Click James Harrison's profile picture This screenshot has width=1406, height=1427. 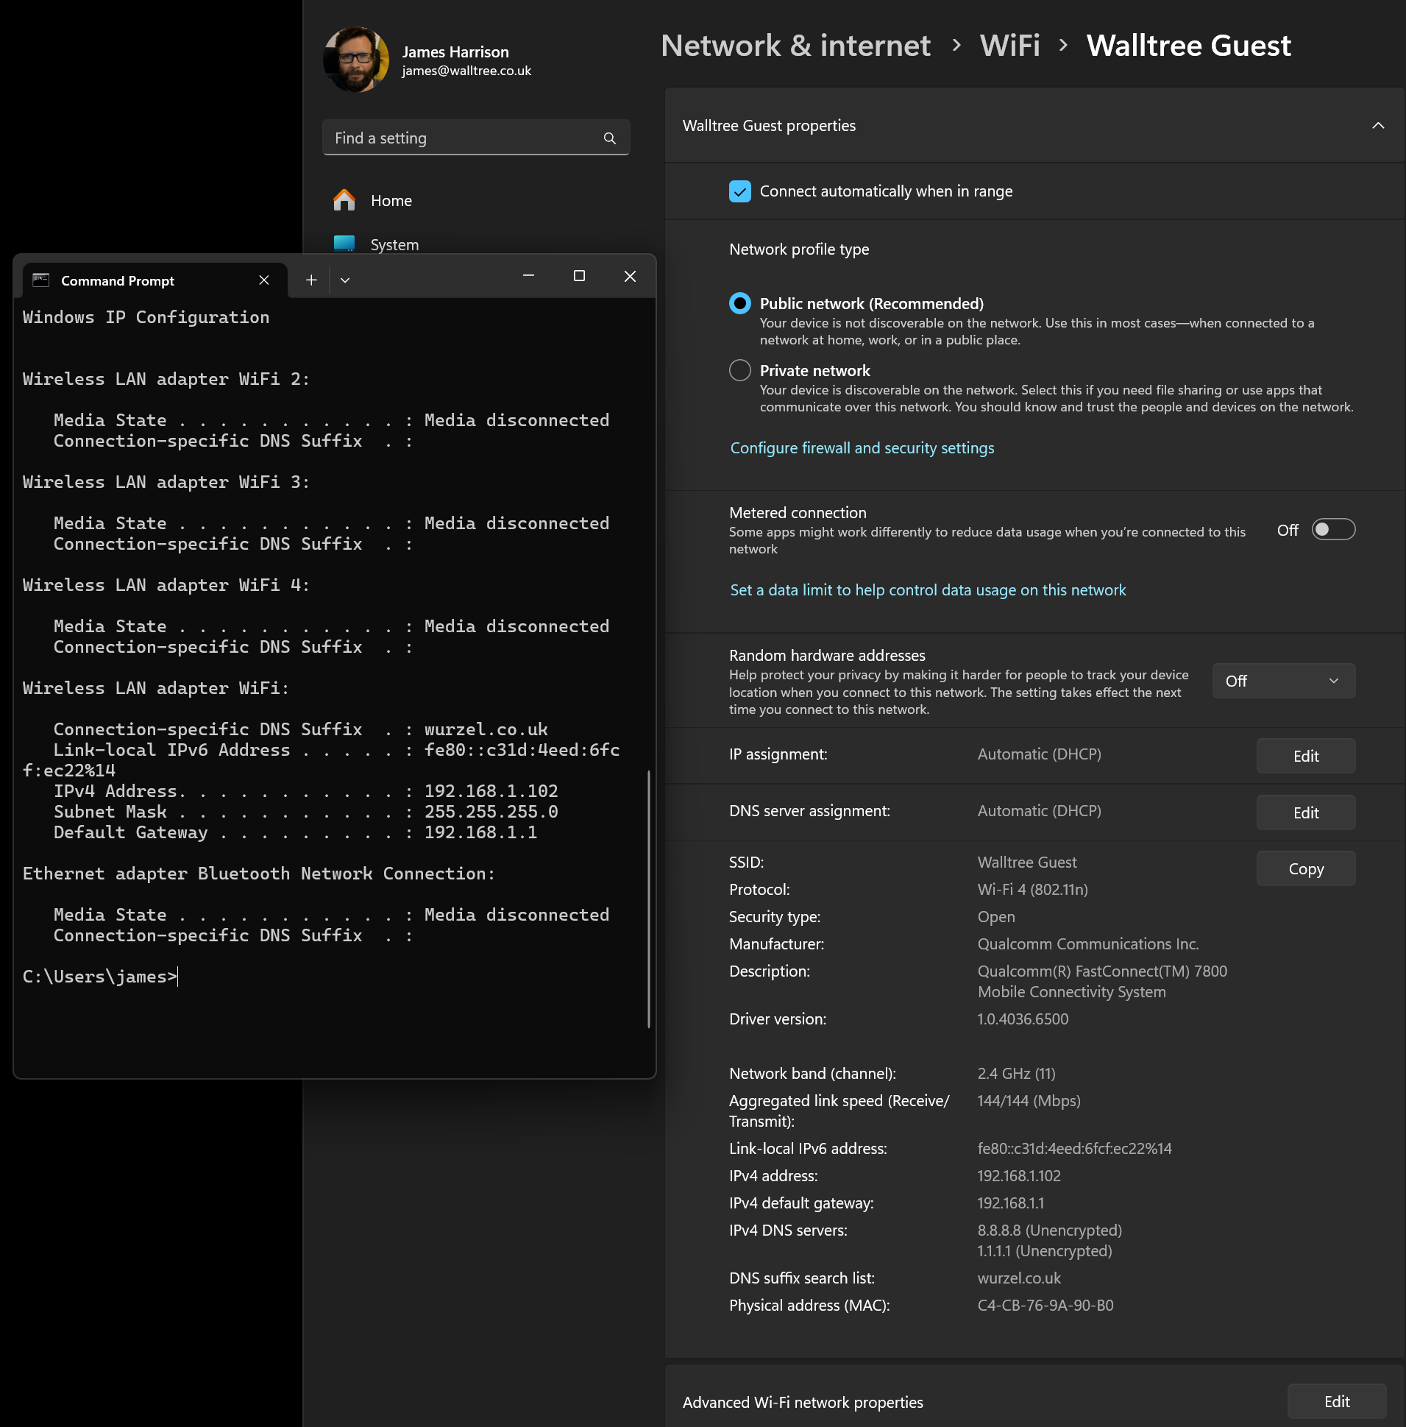pos(356,60)
